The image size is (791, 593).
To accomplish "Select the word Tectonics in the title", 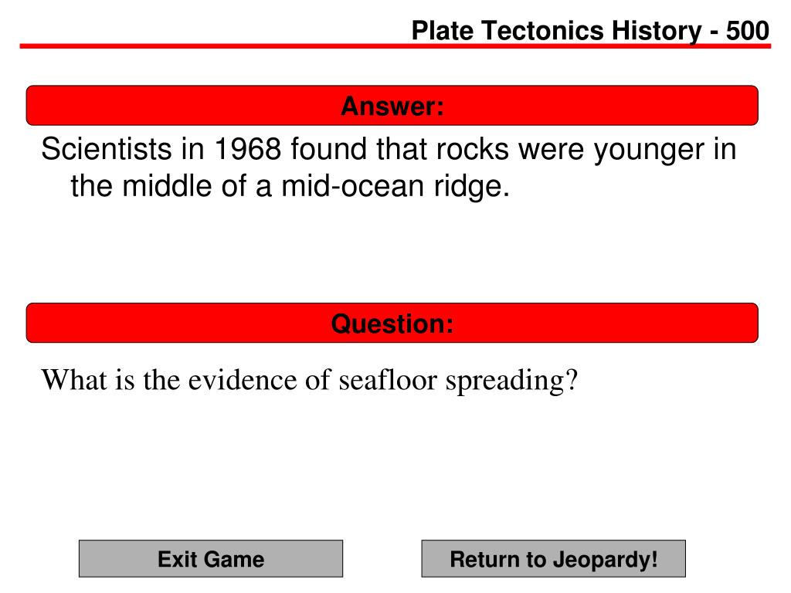I will 542,31.
